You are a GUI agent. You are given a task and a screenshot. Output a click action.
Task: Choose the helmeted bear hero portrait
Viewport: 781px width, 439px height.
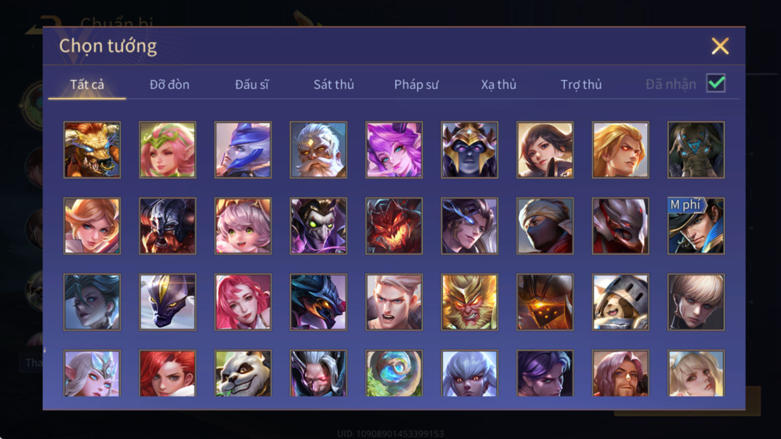pos(620,302)
